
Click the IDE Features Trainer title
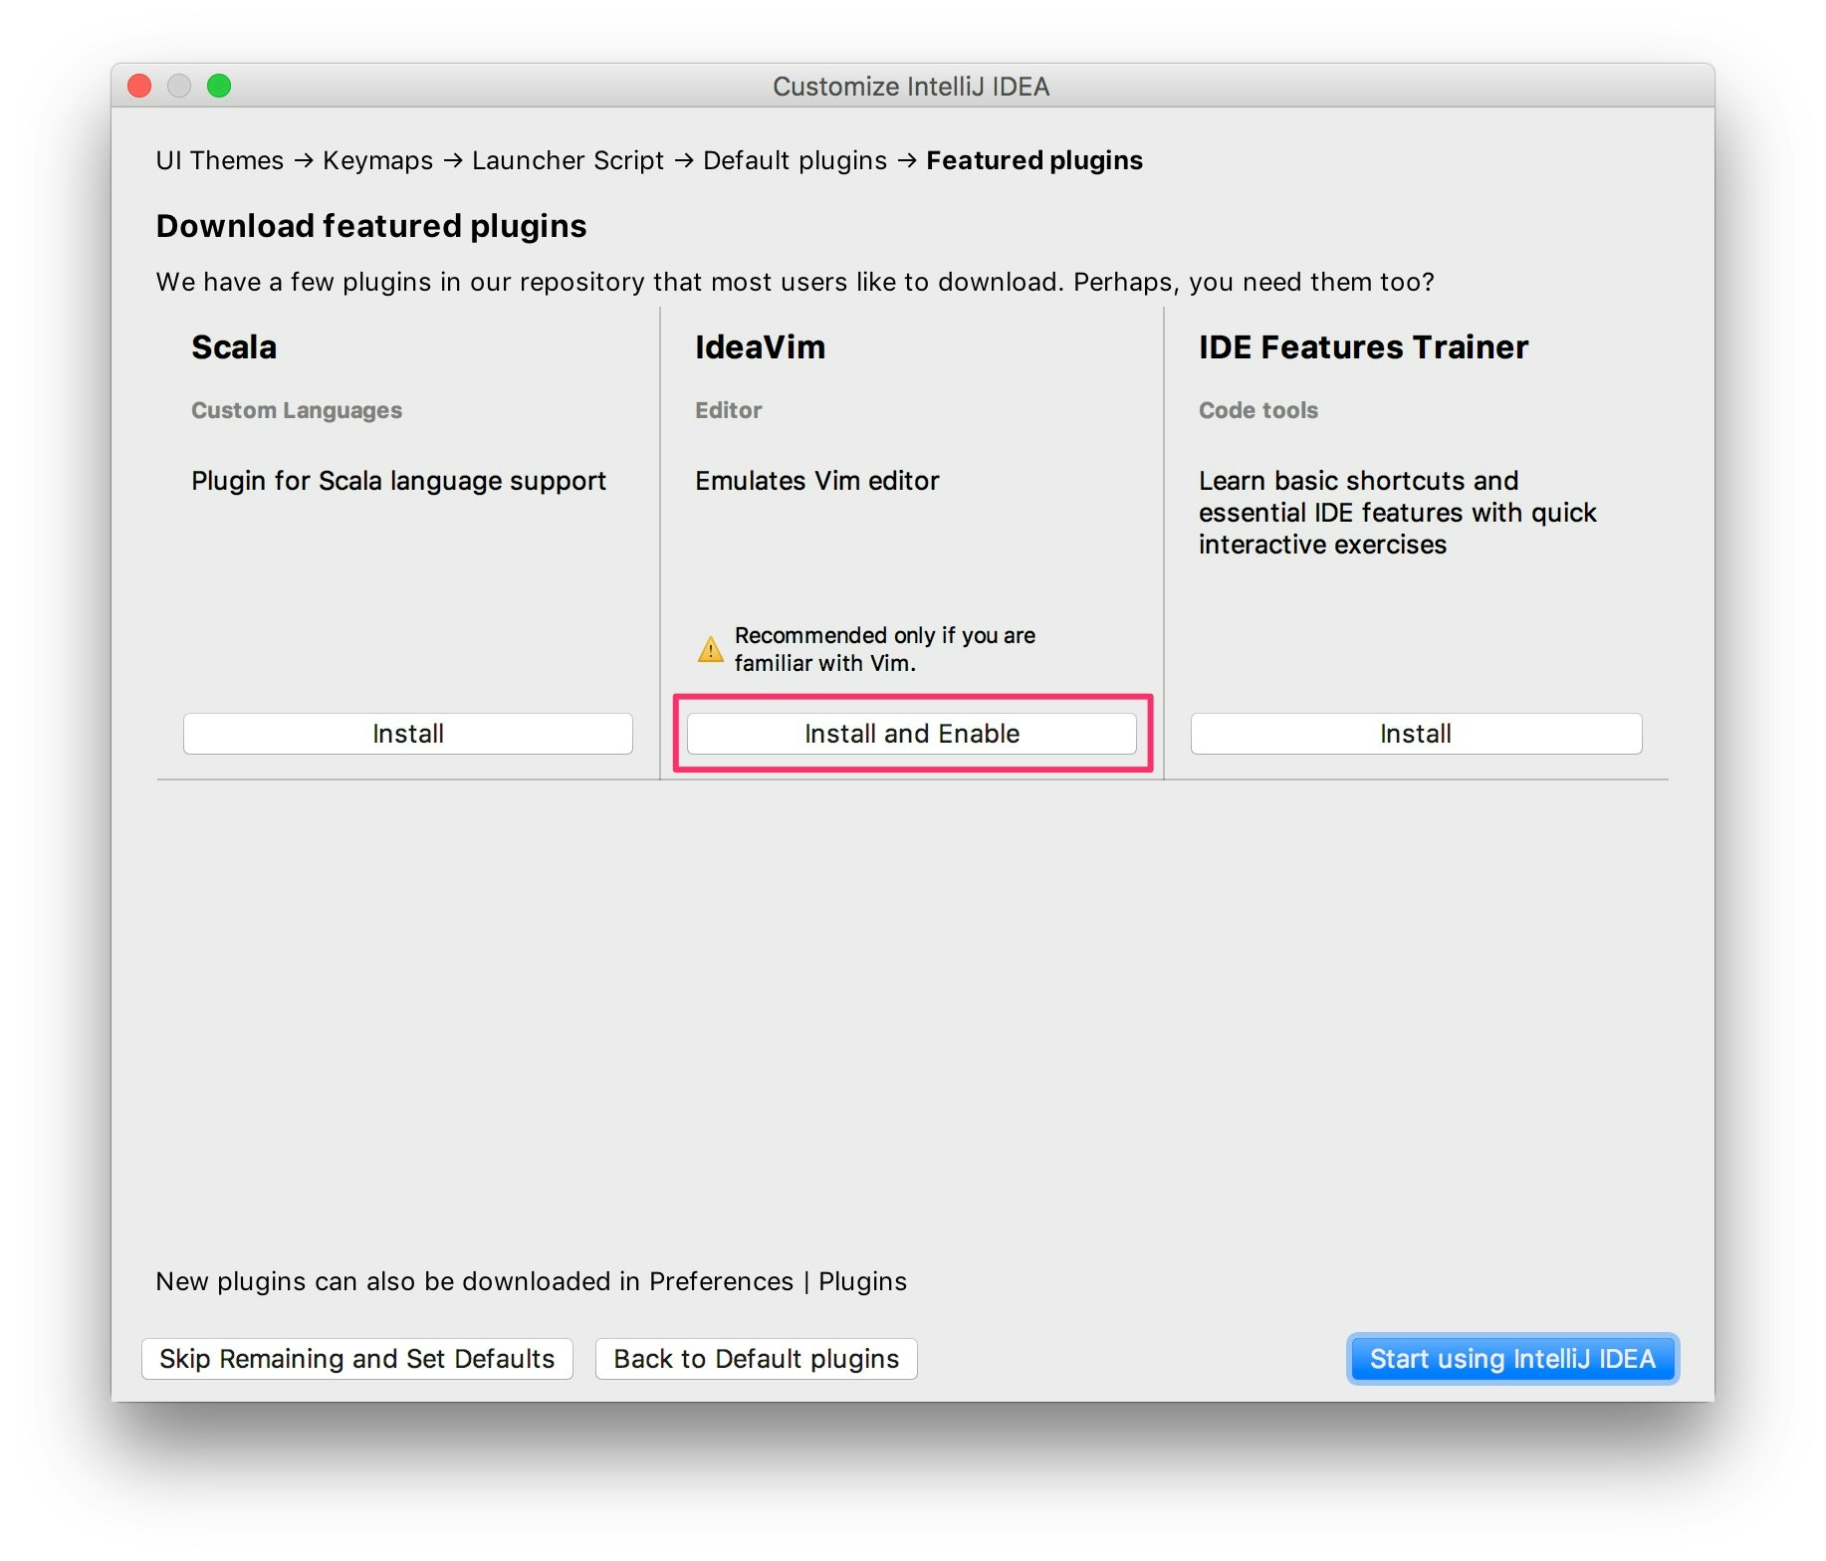click(x=1363, y=347)
